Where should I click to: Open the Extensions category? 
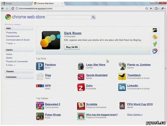pos(19,77)
